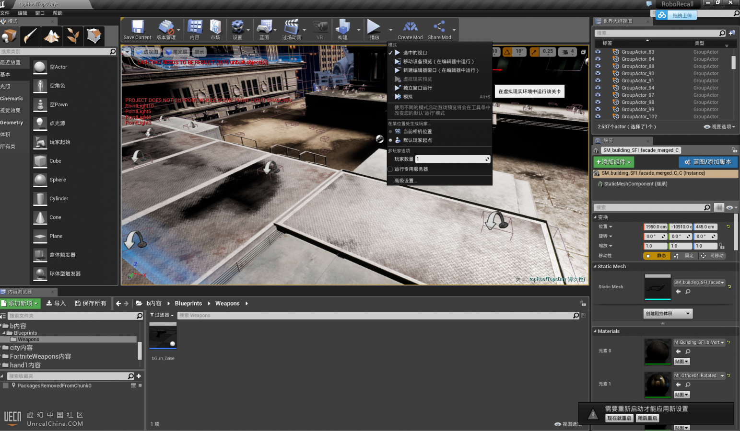Open the 内容 content browser toolbar icon
This screenshot has height=431, width=740.
pos(194,30)
